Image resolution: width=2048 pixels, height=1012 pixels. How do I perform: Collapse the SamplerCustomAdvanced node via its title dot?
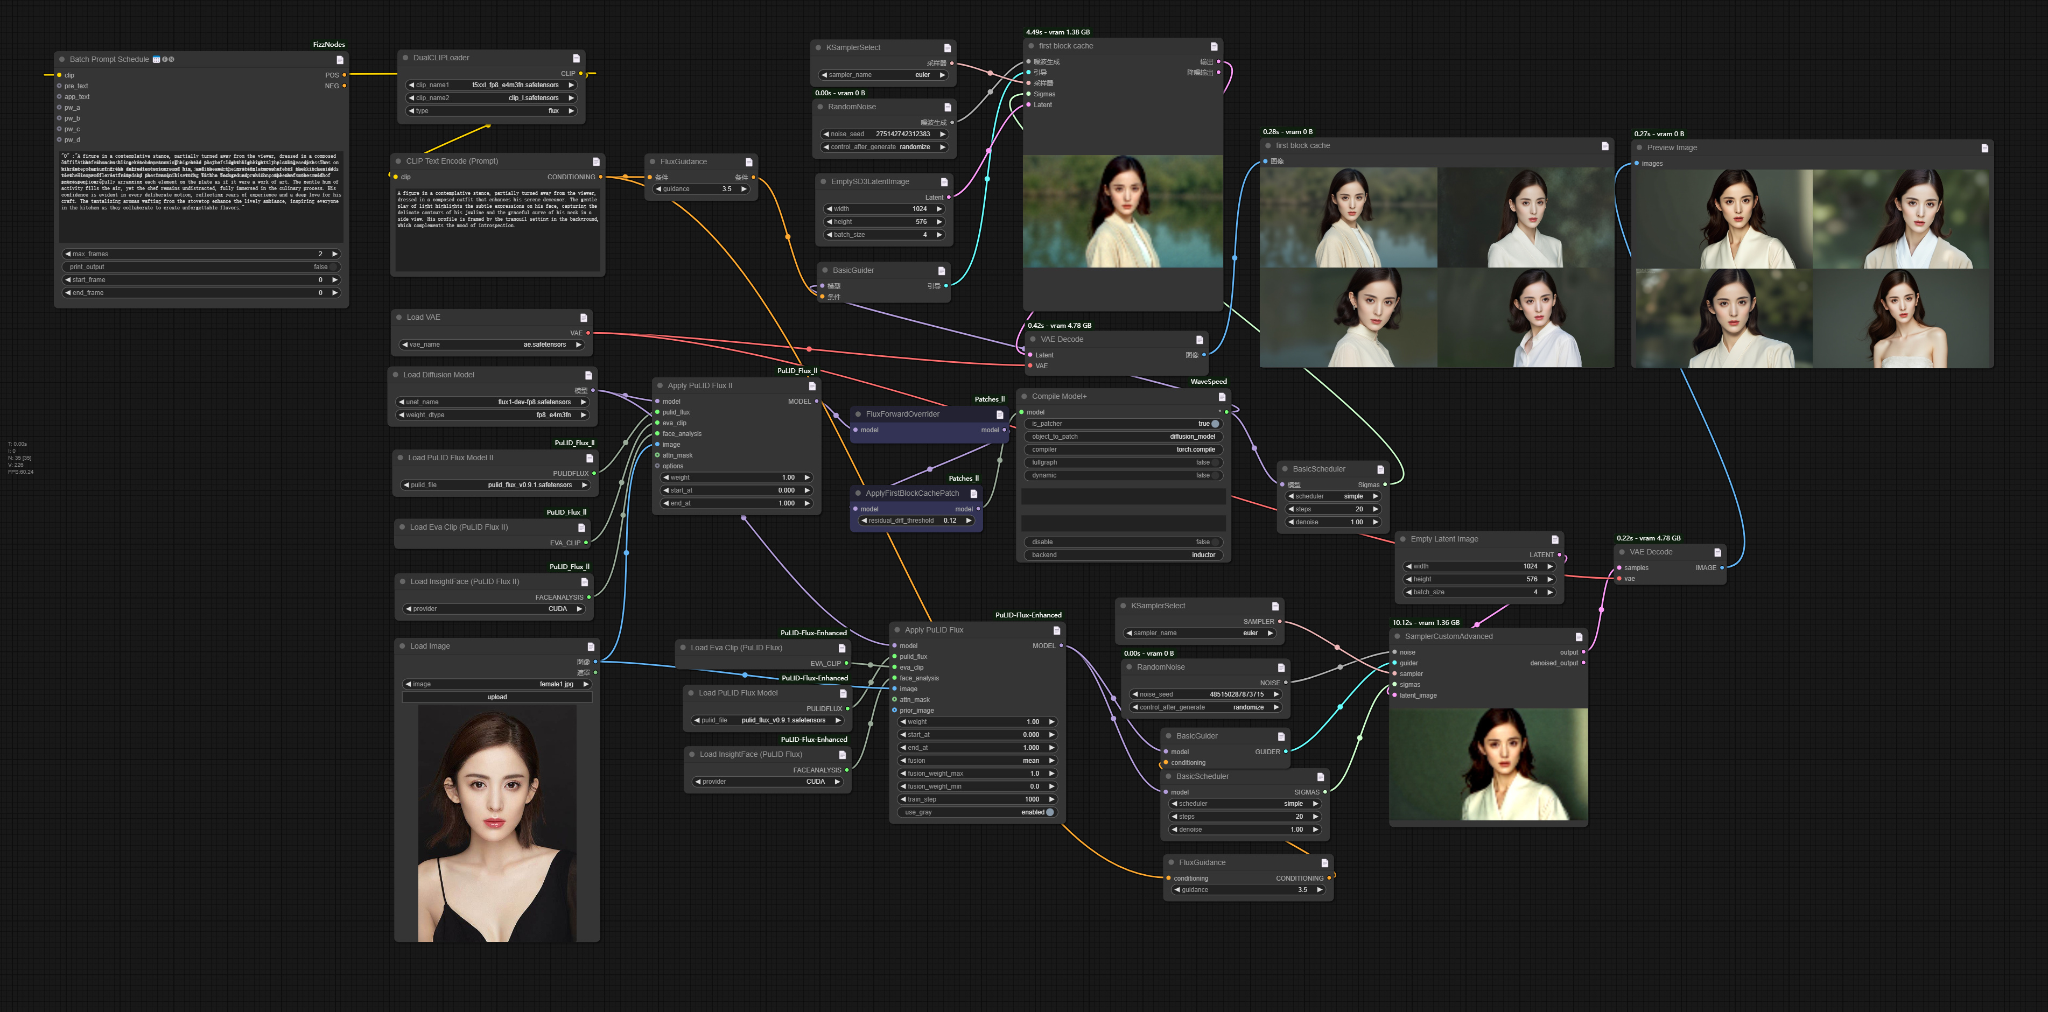coord(1397,637)
